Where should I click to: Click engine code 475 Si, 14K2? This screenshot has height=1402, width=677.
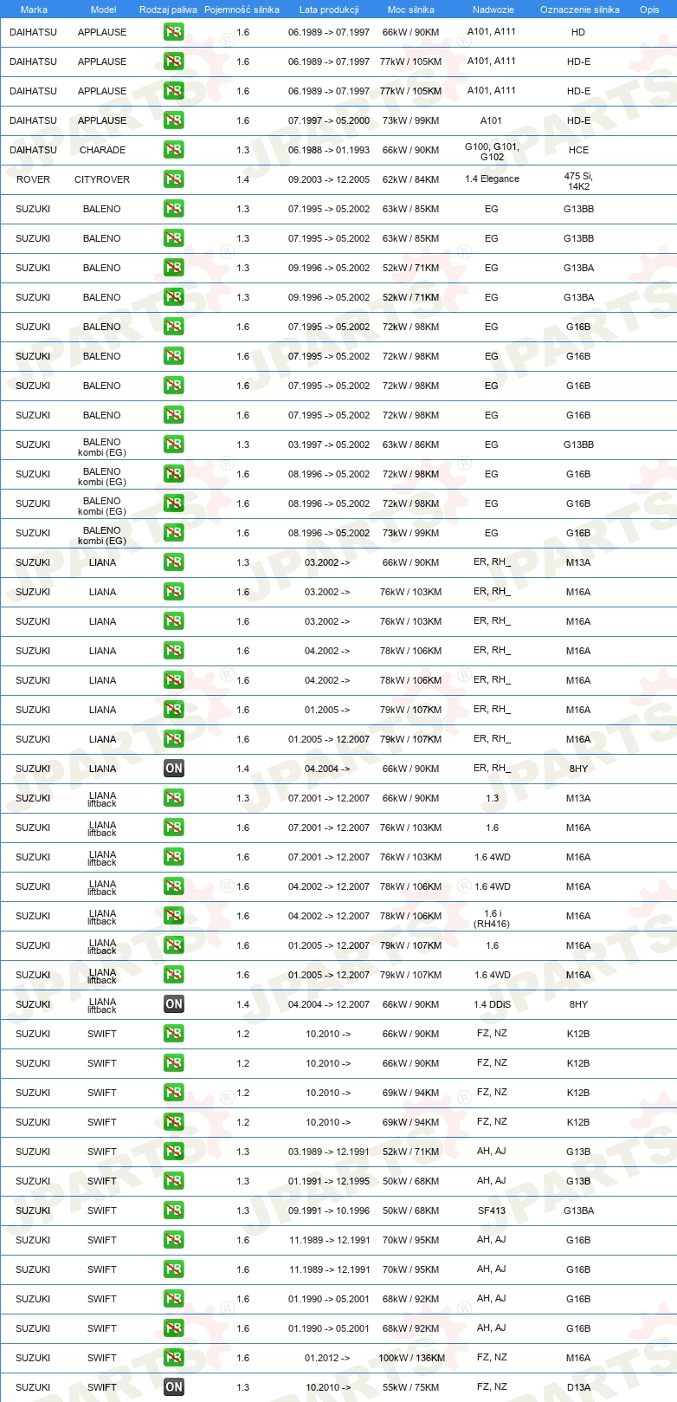point(578,180)
